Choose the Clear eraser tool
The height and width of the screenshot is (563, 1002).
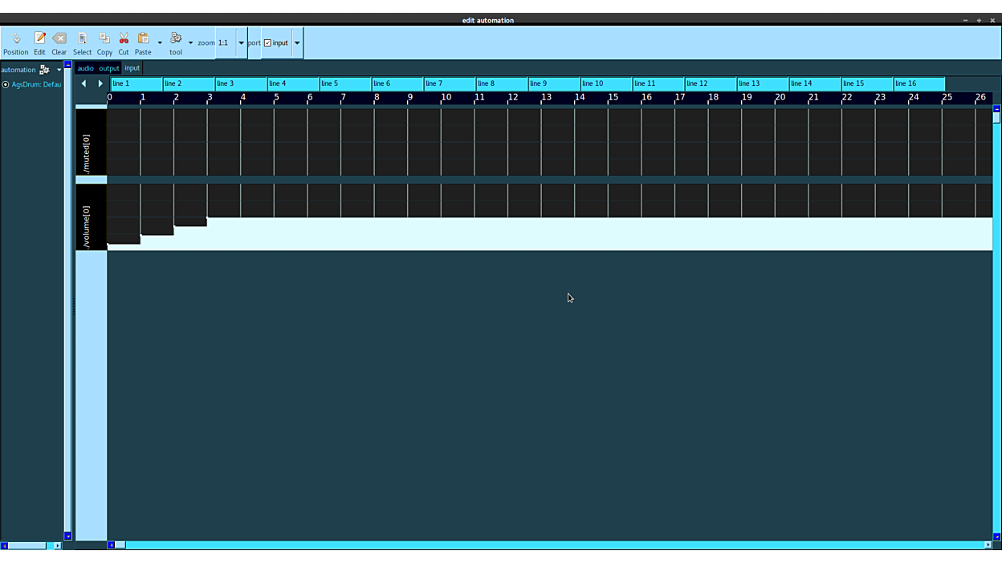(x=59, y=43)
